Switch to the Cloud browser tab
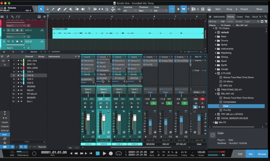270x161 pixels. pyautogui.click(x=255, y=17)
